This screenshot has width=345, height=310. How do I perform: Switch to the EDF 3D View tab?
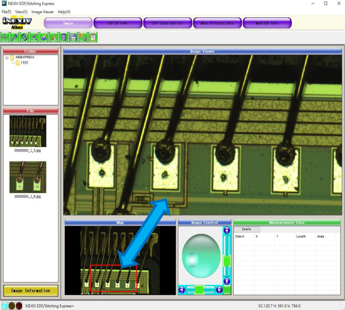click(x=118, y=23)
